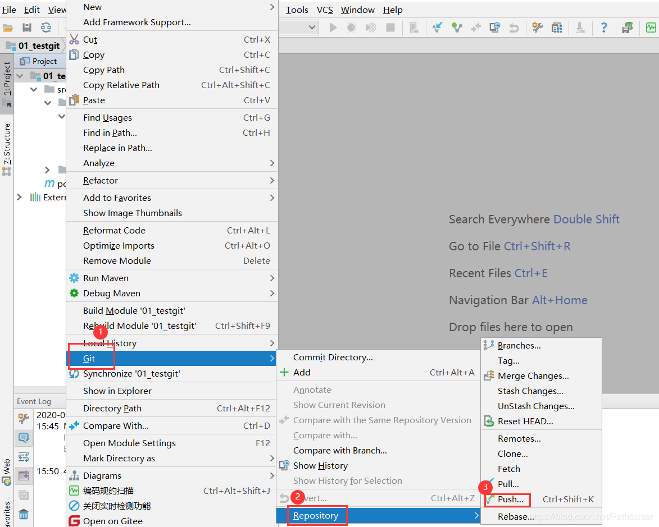Click the Clear All trash icon
659x527 pixels.
pos(24,514)
